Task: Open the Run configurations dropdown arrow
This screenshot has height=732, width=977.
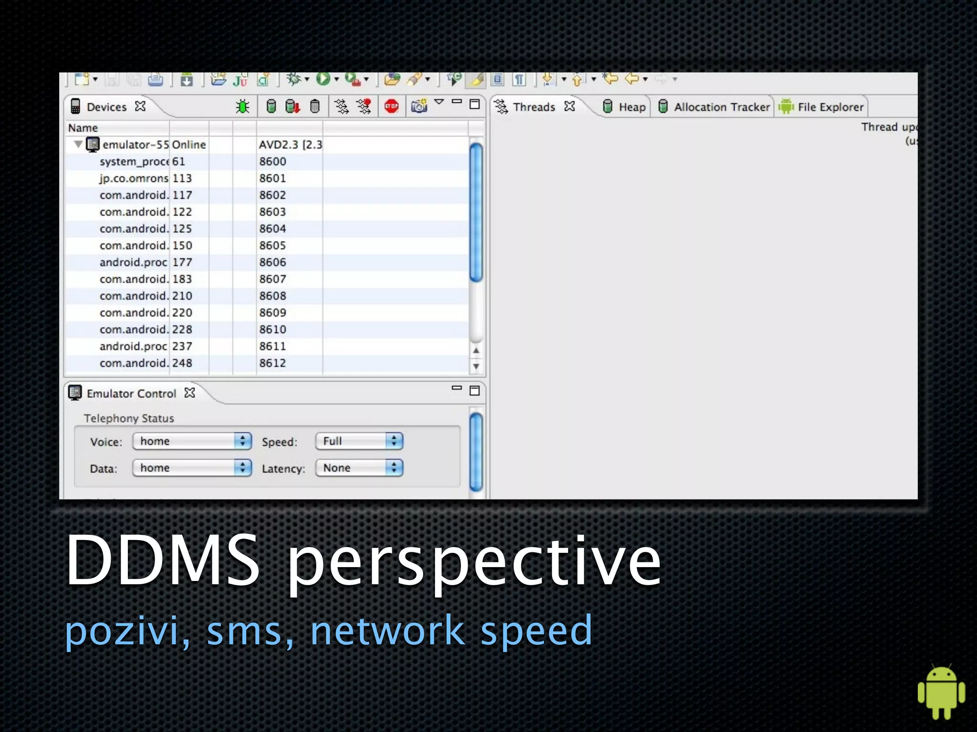Action: pyautogui.click(x=336, y=79)
